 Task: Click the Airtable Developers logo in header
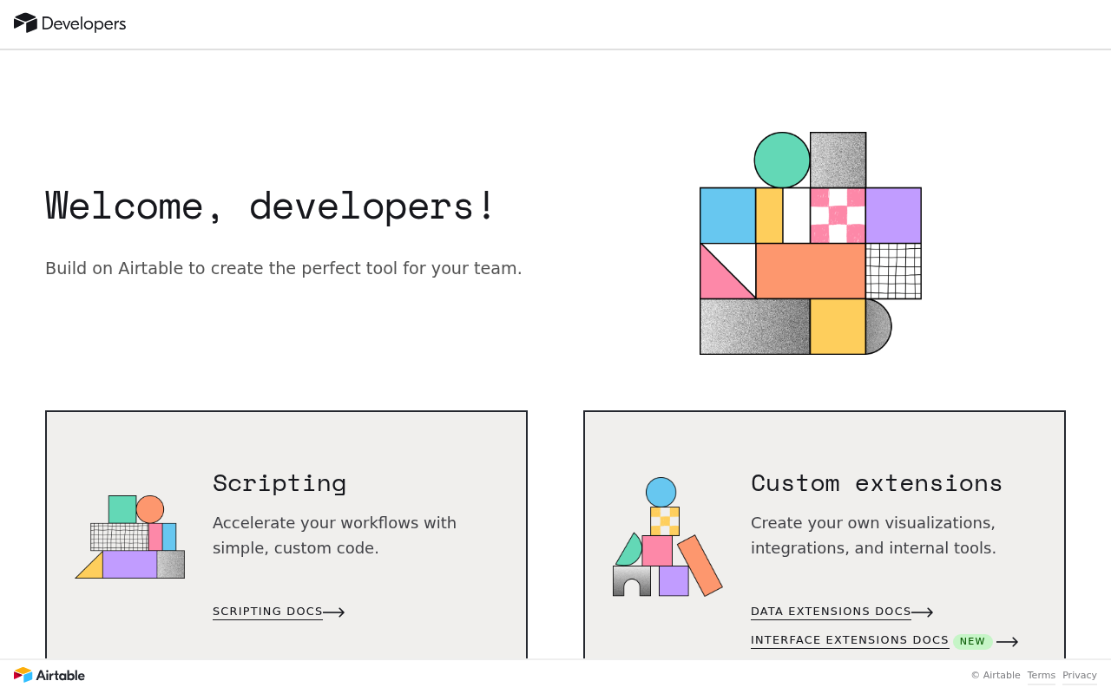[x=69, y=23]
